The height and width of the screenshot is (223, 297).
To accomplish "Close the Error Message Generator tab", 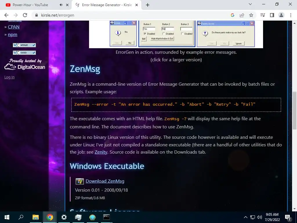I will pos(137,5).
